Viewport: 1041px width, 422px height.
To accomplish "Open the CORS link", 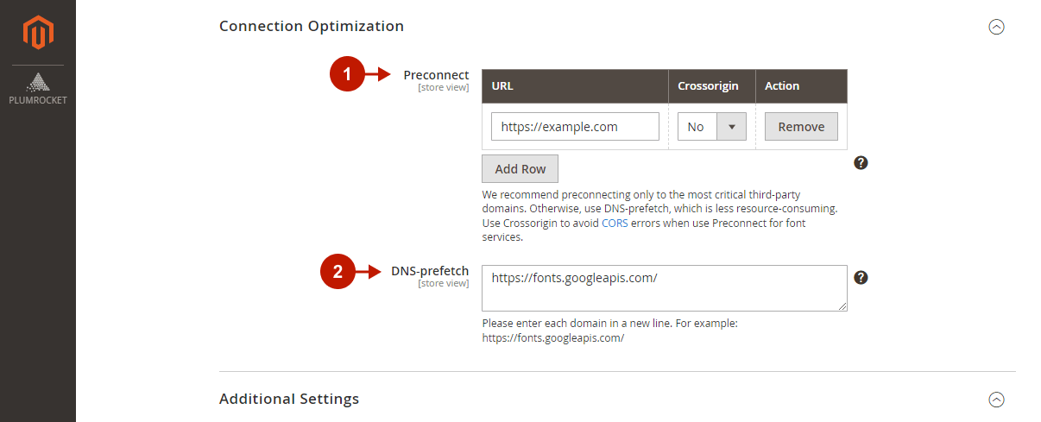I will (615, 223).
